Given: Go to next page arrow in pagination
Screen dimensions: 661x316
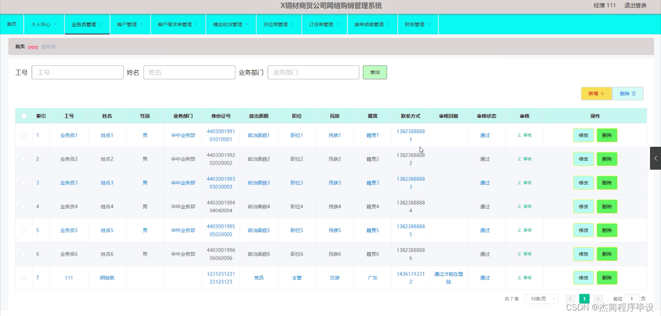Looking at the screenshot, I should [598, 299].
